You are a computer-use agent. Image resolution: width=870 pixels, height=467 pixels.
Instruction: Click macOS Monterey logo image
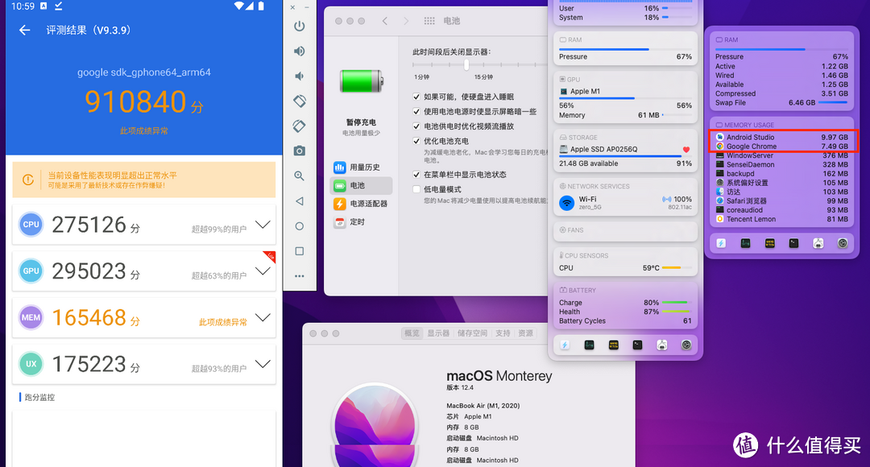point(375,424)
